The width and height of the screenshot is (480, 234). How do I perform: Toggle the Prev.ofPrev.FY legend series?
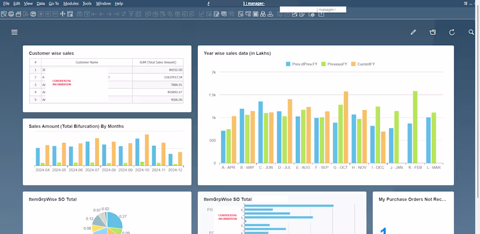[x=302, y=64]
